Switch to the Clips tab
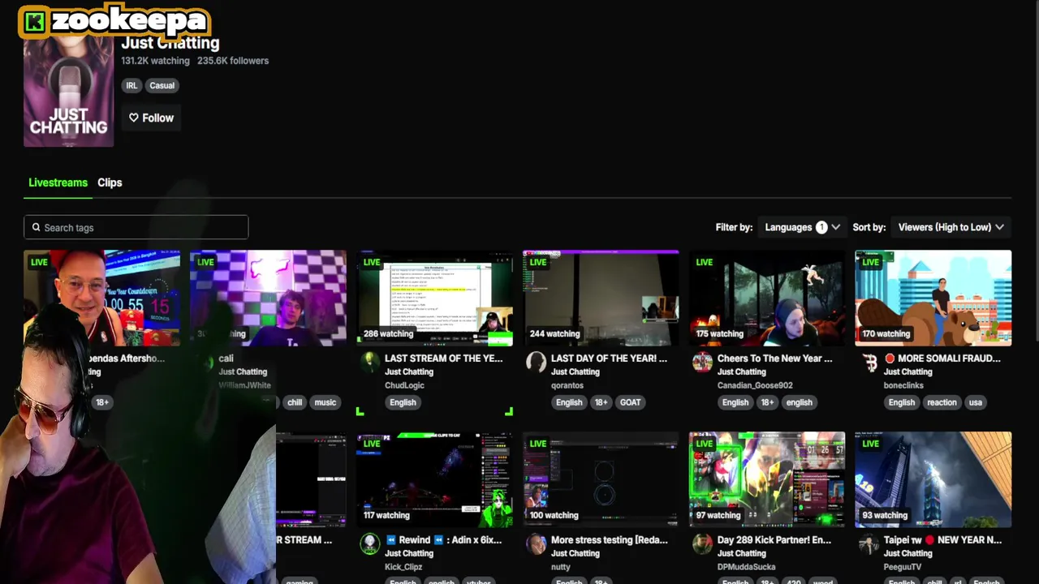The height and width of the screenshot is (584, 1039). point(110,182)
